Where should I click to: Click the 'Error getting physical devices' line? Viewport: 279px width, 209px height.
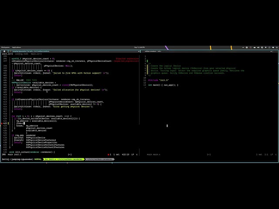tap(54, 106)
